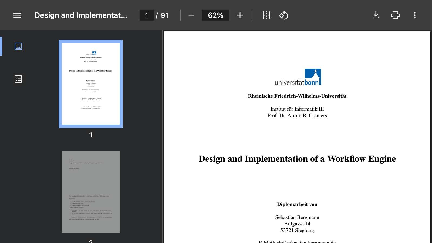Select the page 2 thumbnail
This screenshot has height=243, width=432.
tap(91, 192)
